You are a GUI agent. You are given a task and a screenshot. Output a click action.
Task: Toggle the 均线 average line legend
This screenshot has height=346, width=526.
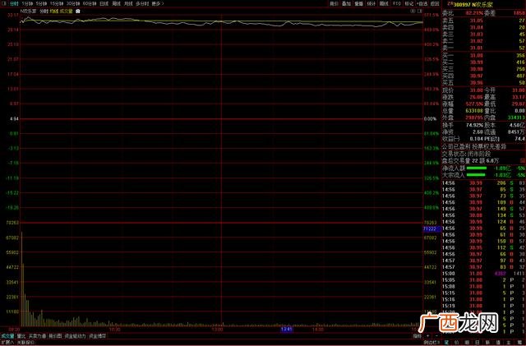pyautogui.click(x=53, y=11)
